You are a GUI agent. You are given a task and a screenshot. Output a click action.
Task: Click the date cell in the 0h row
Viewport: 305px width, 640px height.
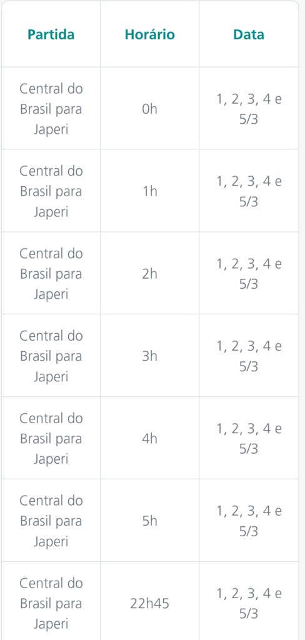click(x=249, y=109)
